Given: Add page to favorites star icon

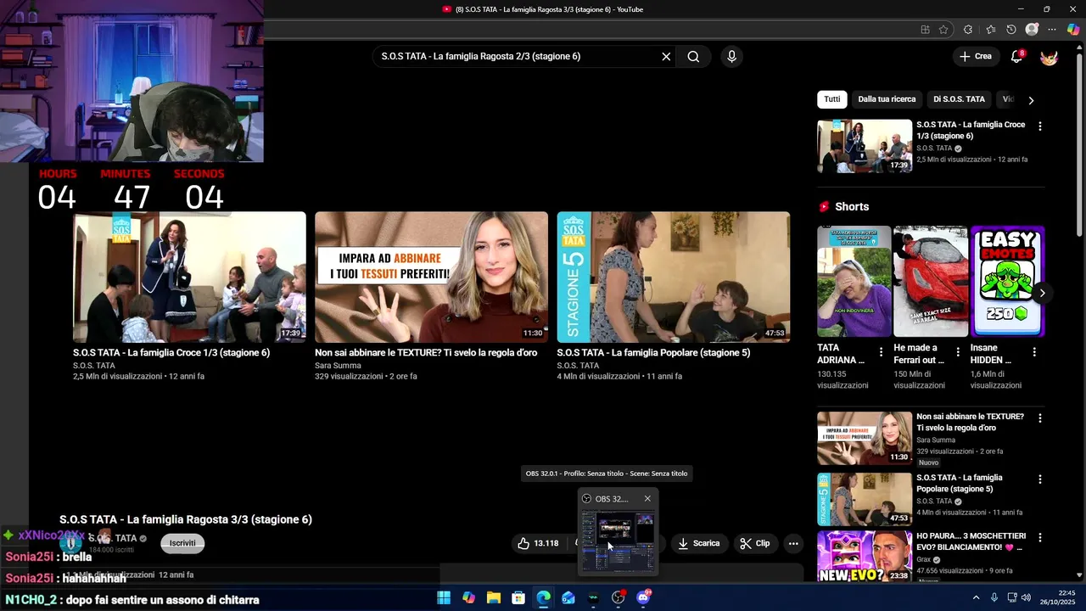Looking at the screenshot, I should coord(943,30).
